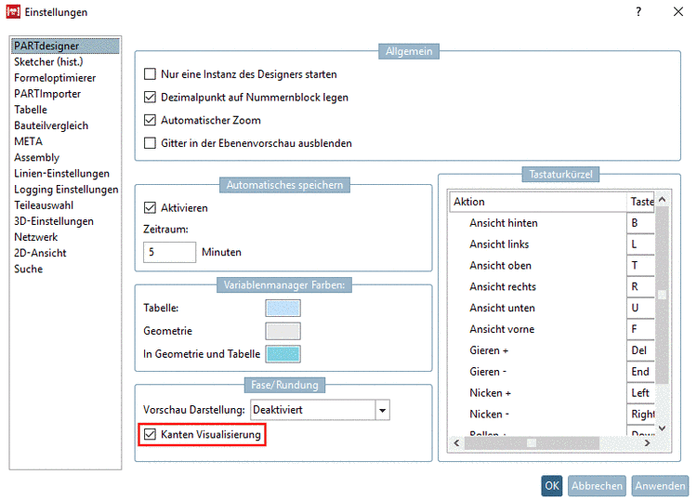Viewport: 697px width, 501px height.
Task: Select META category
Action: point(65,141)
